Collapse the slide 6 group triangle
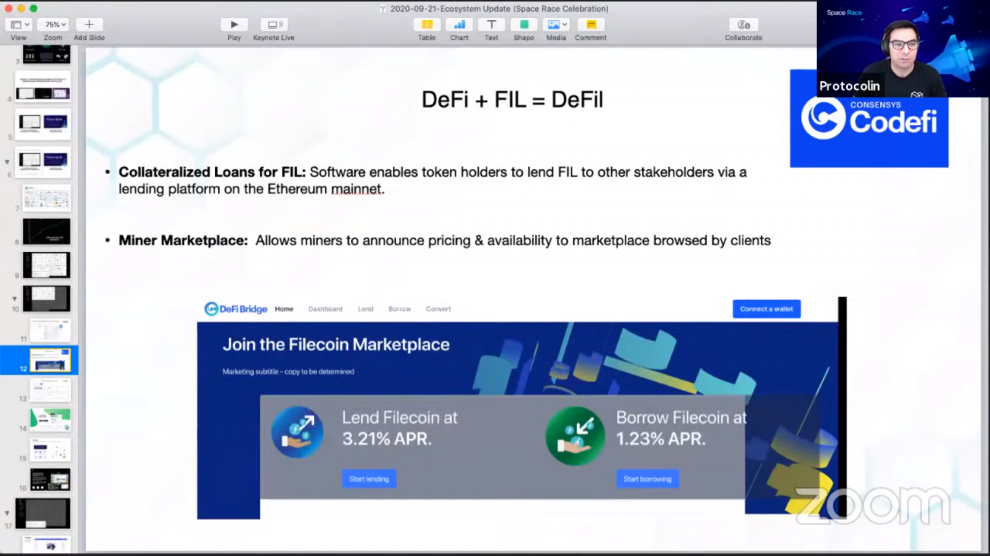Viewport: 990px width, 556px height. click(8, 162)
